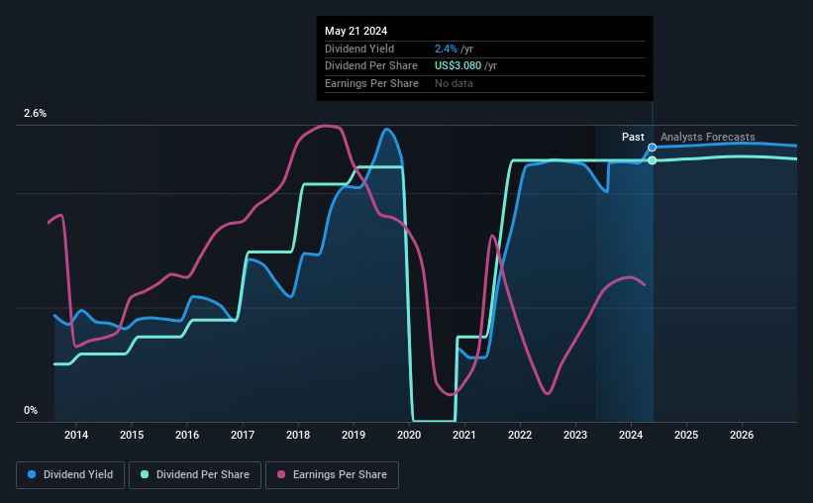Click the 2018 x-axis label

coord(298,435)
